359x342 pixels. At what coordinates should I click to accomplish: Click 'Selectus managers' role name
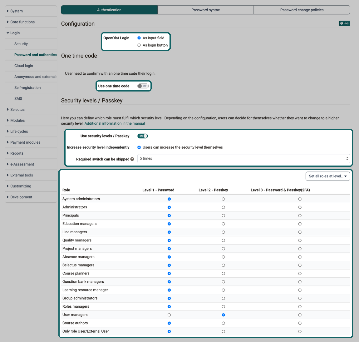tap(78, 265)
